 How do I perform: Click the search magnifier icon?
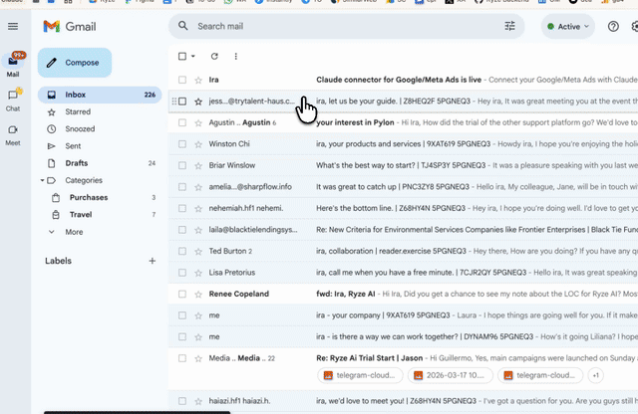coord(183,26)
